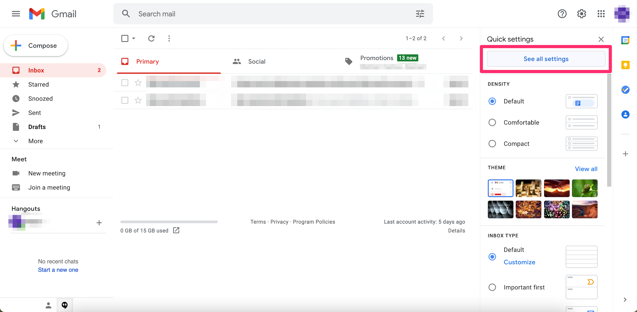637x312 pixels.
Task: Refresh the inbox
Action: pyautogui.click(x=152, y=38)
